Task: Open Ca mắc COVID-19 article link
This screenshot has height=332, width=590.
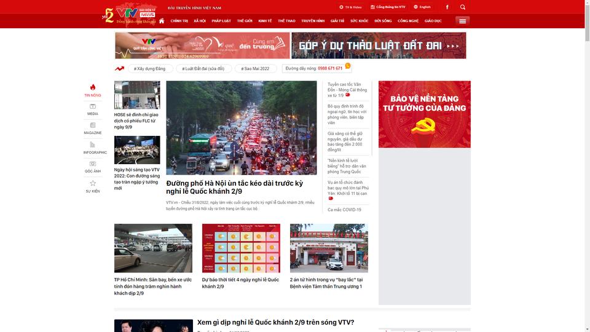Action: click(344, 210)
